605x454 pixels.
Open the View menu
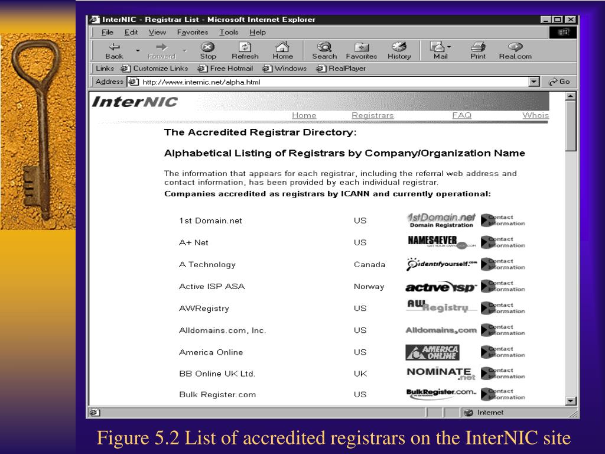point(157,33)
